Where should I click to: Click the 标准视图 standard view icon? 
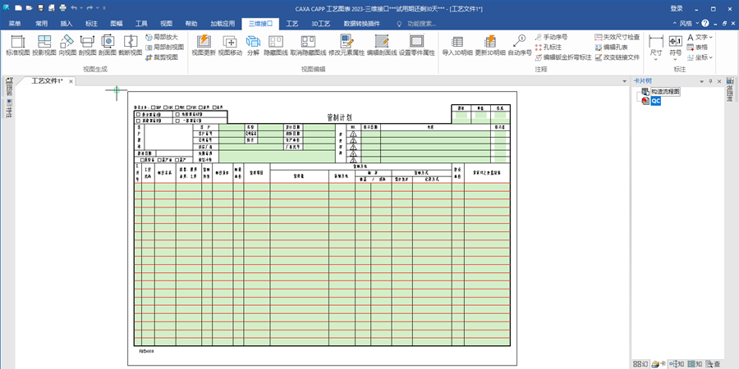click(18, 46)
